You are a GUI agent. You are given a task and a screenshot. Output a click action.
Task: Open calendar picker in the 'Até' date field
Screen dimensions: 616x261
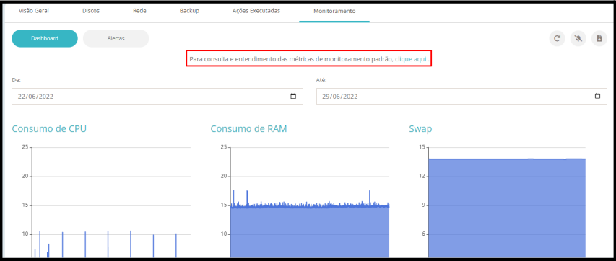pyautogui.click(x=597, y=96)
